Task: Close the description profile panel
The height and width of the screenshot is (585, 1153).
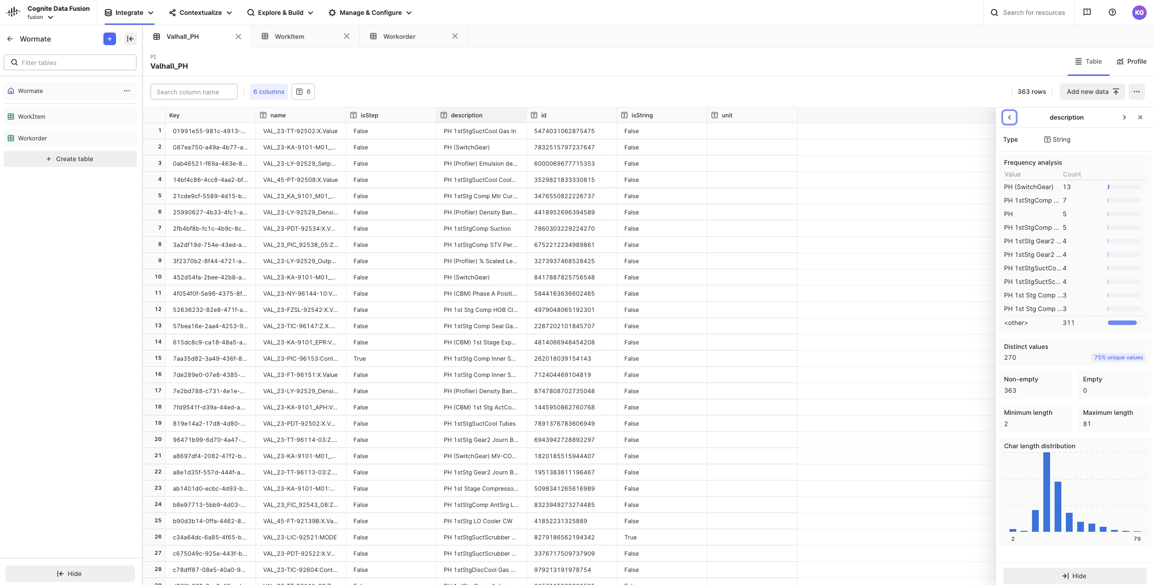Action: (x=1140, y=117)
